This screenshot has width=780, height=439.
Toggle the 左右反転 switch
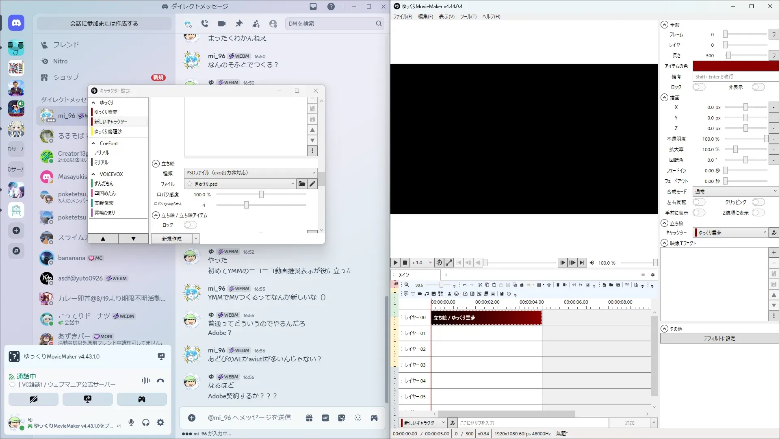coord(699,202)
